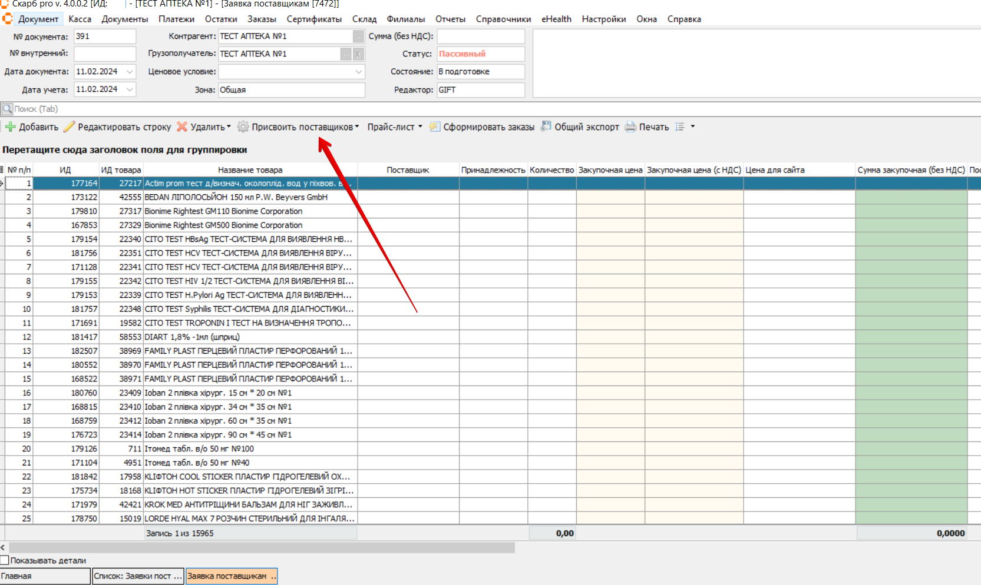The image size is (981, 585).
Task: Click the pencil Редактировать строку icon
Action: pyautogui.click(x=70, y=127)
